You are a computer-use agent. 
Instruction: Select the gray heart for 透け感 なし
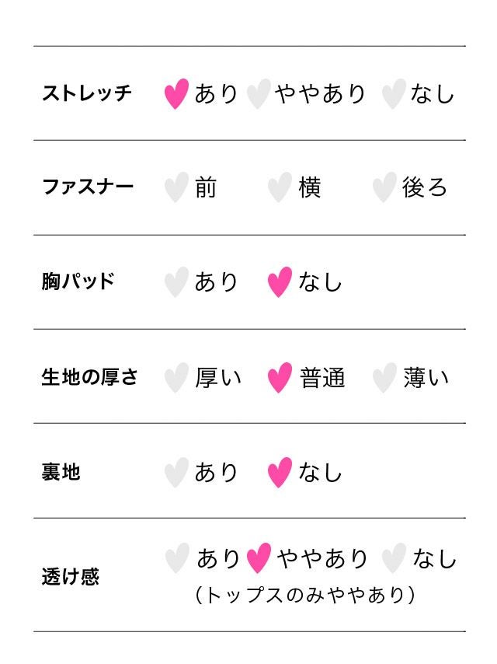(x=394, y=558)
